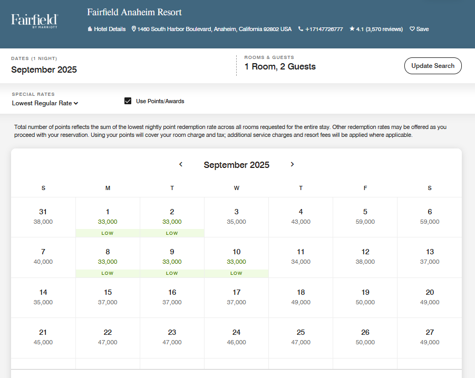Go to next month with right chevron
The height and width of the screenshot is (378, 475).
pos(292,164)
